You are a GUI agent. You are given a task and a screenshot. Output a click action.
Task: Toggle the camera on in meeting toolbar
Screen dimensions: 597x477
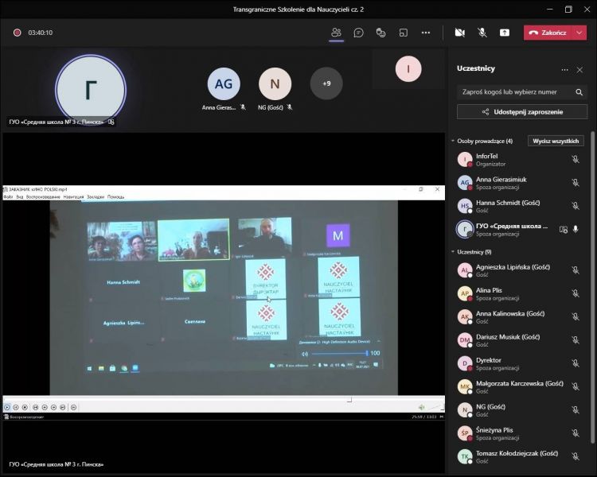pyautogui.click(x=459, y=33)
